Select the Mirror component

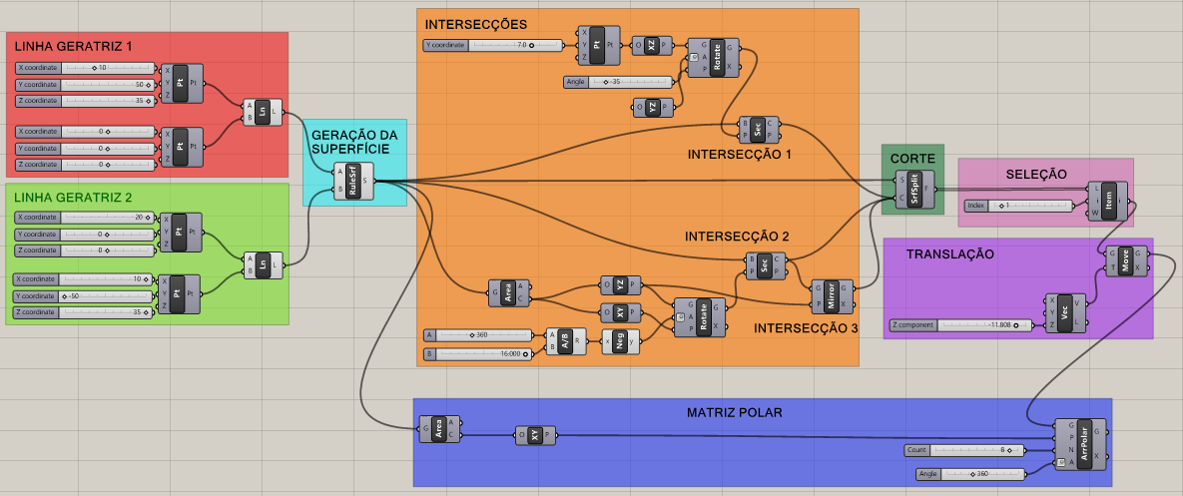point(831,295)
